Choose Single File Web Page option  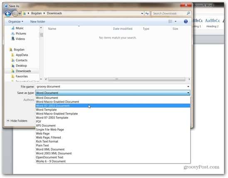tap(113, 129)
